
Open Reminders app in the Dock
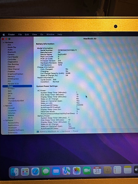(118, 170)
